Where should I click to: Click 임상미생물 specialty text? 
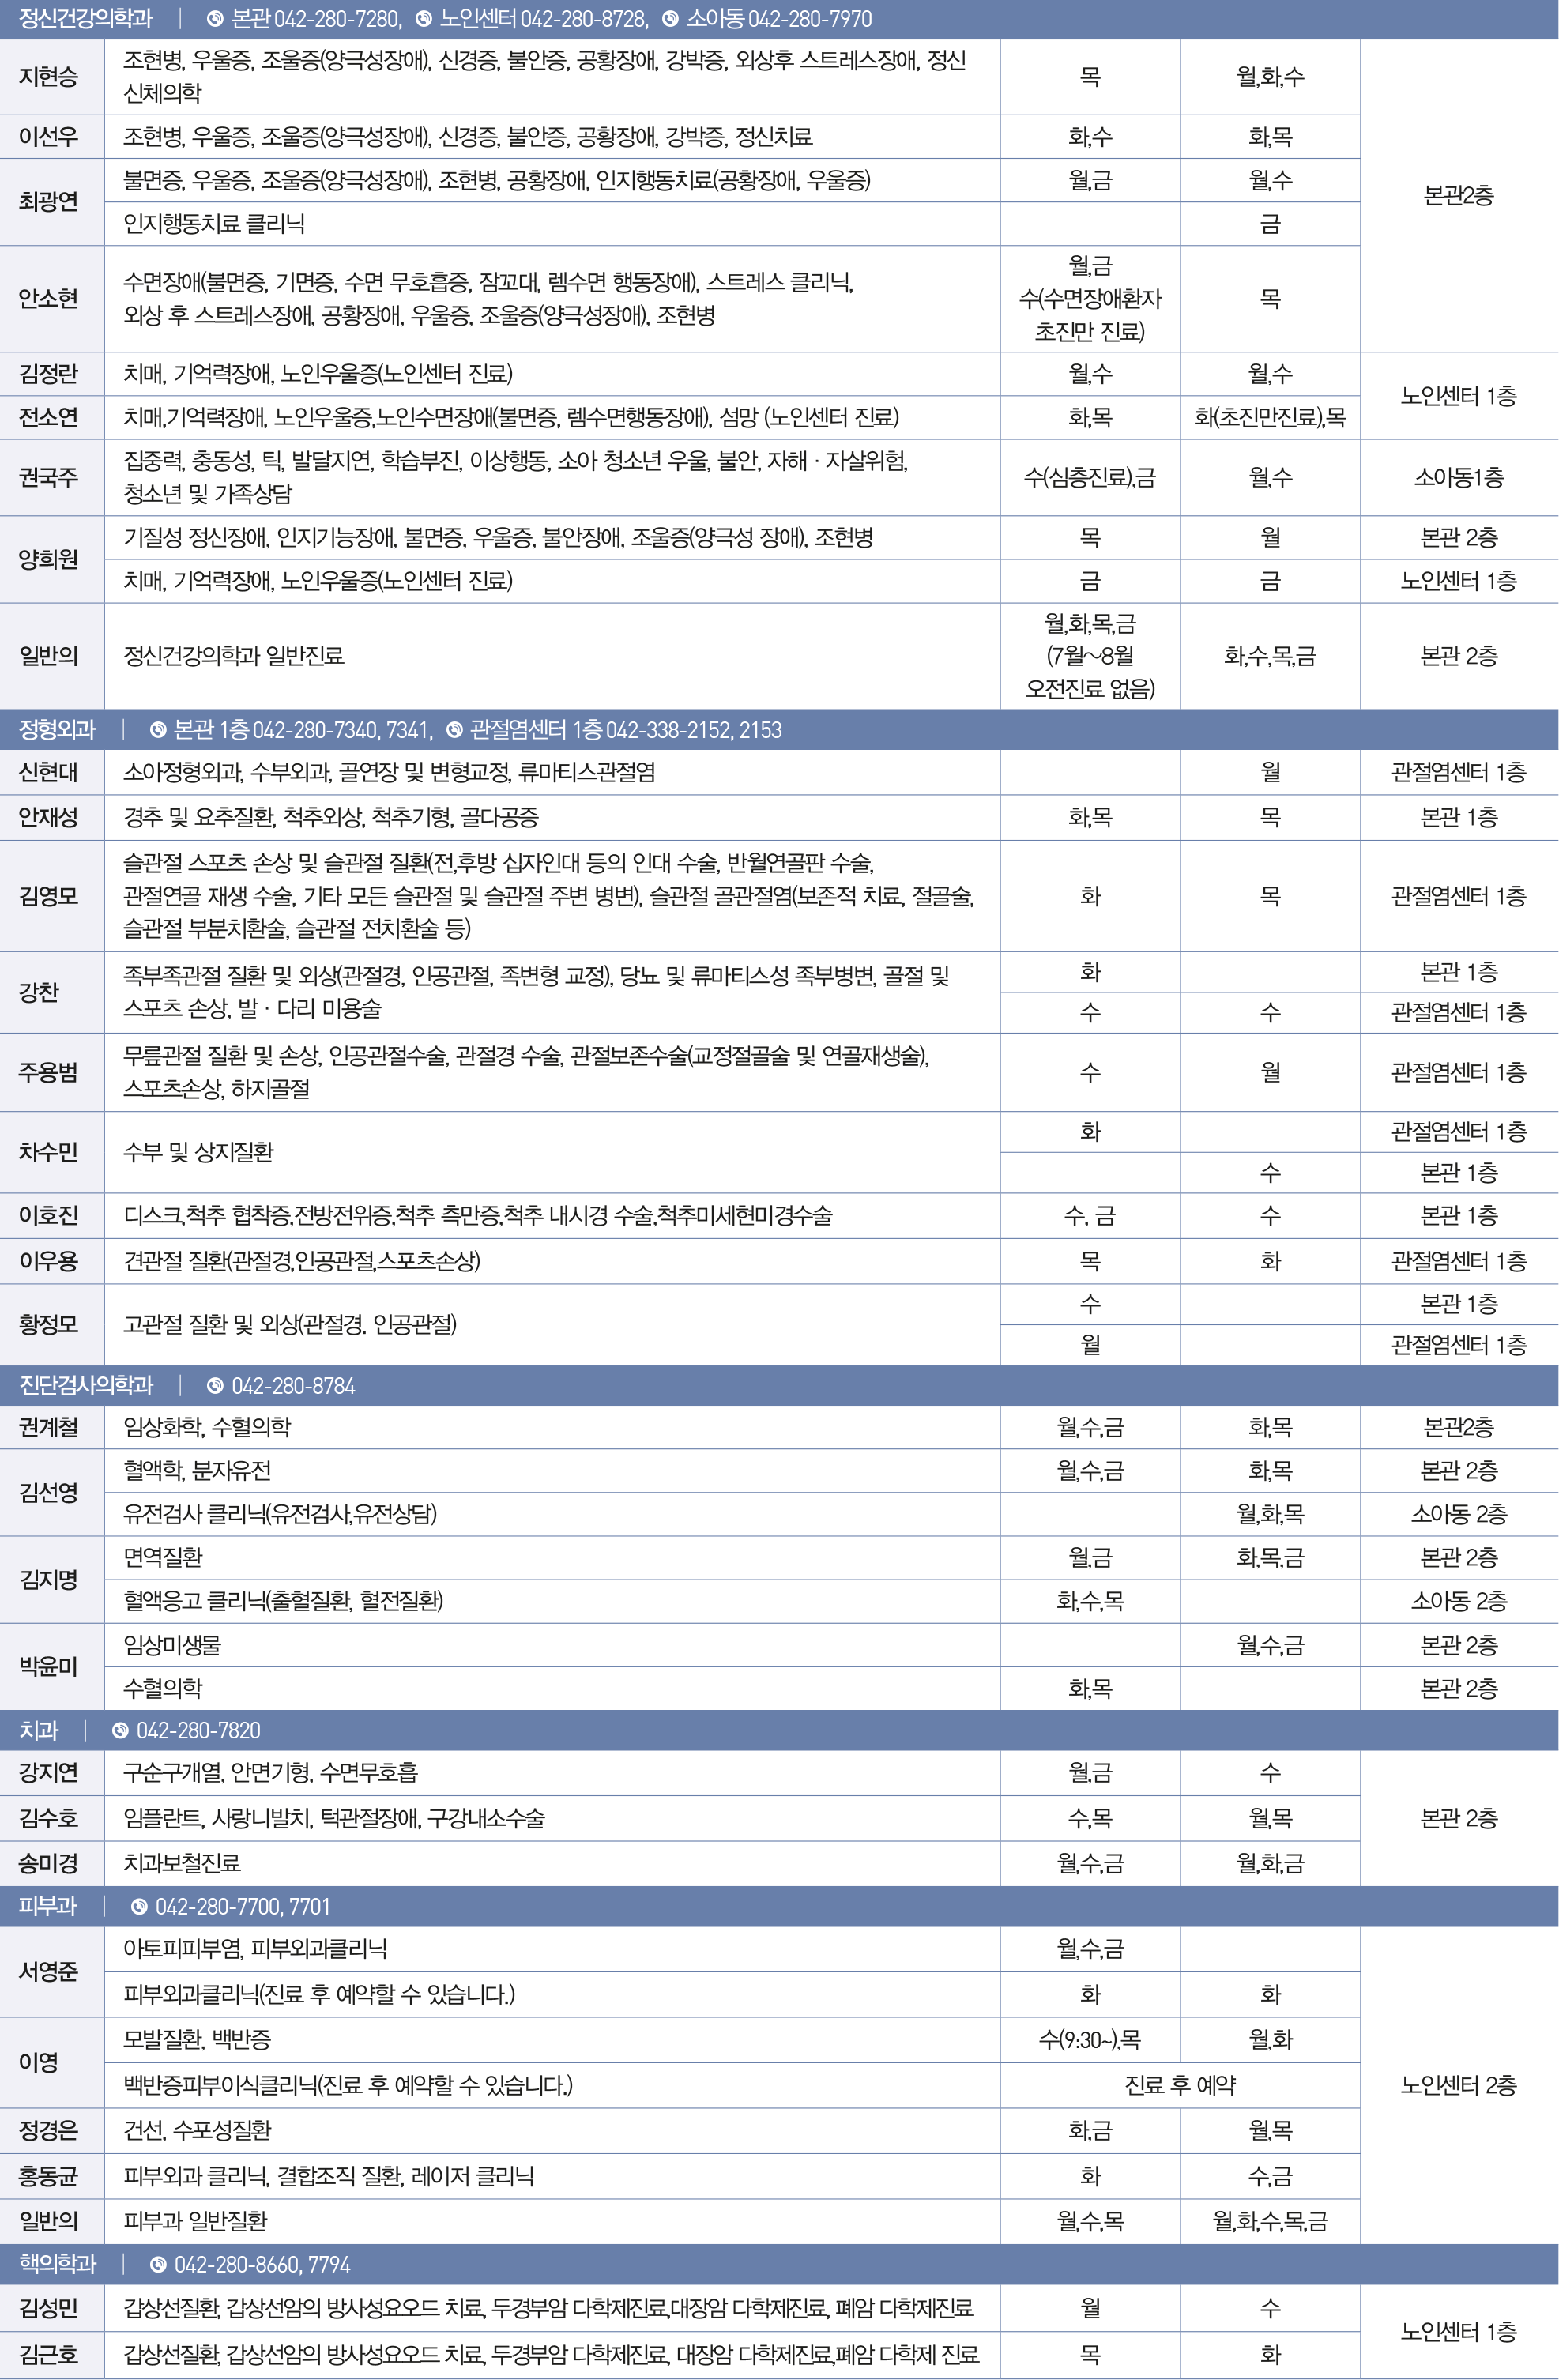(x=172, y=1645)
